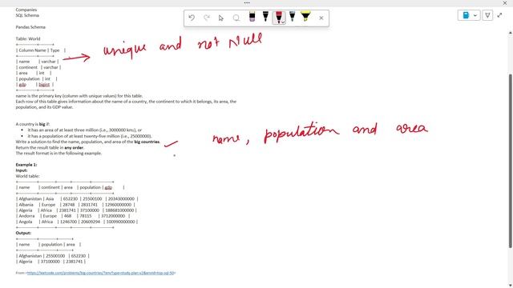Click the 'Input:' label
513x288 pixels.
point(22,170)
